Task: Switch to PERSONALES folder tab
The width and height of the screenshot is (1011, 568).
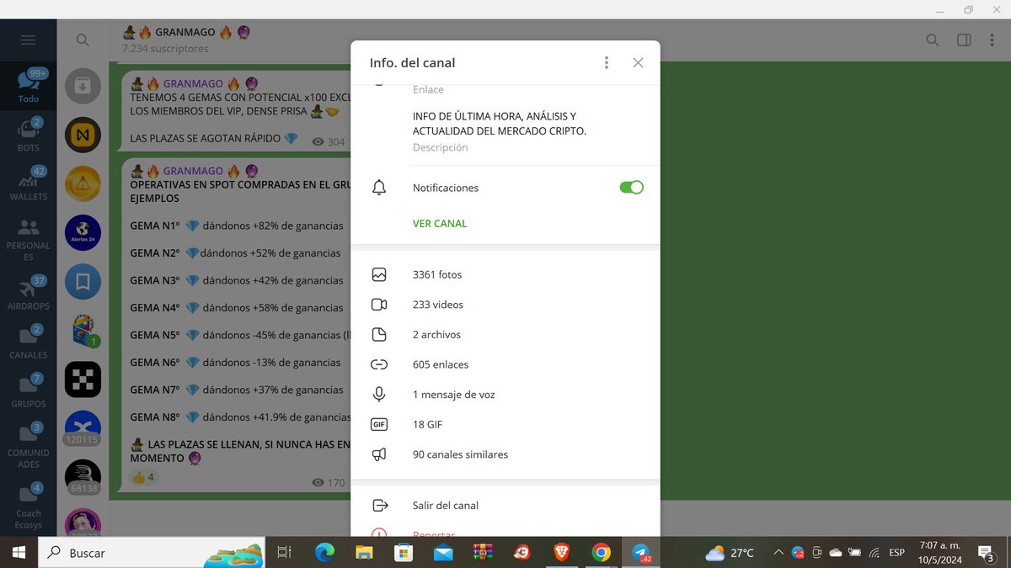Action: pos(28,238)
